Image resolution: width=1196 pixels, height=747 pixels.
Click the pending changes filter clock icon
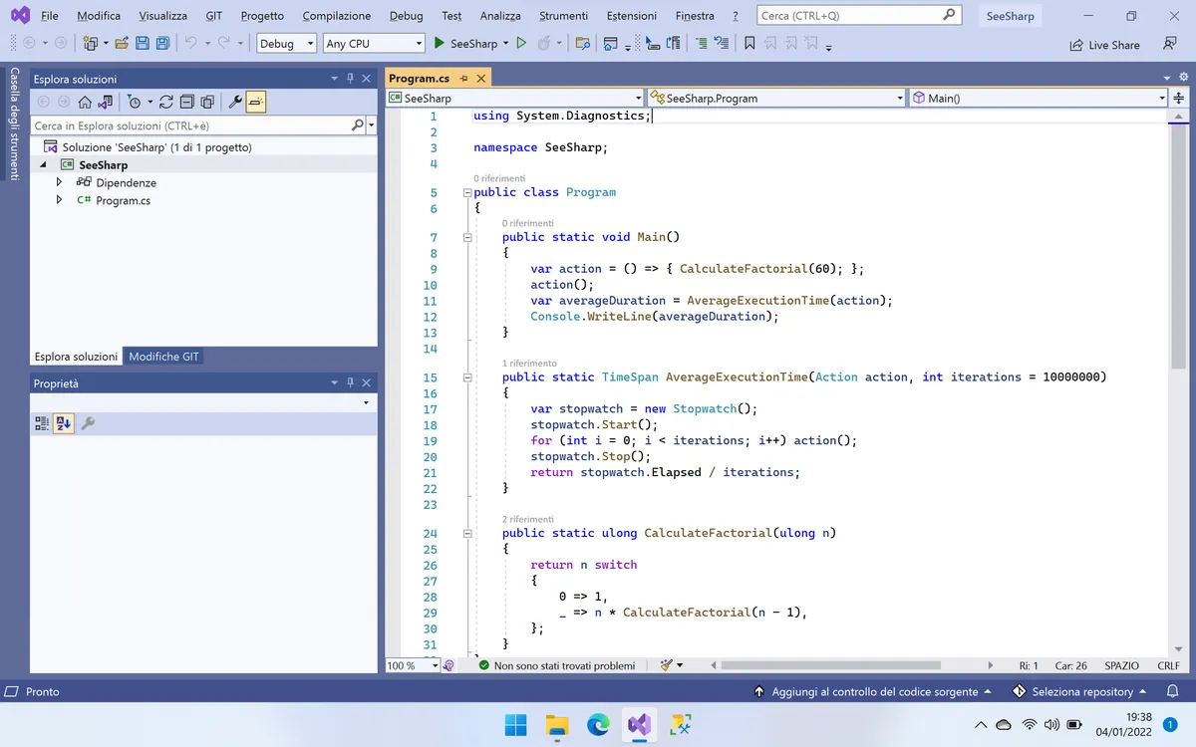(135, 102)
